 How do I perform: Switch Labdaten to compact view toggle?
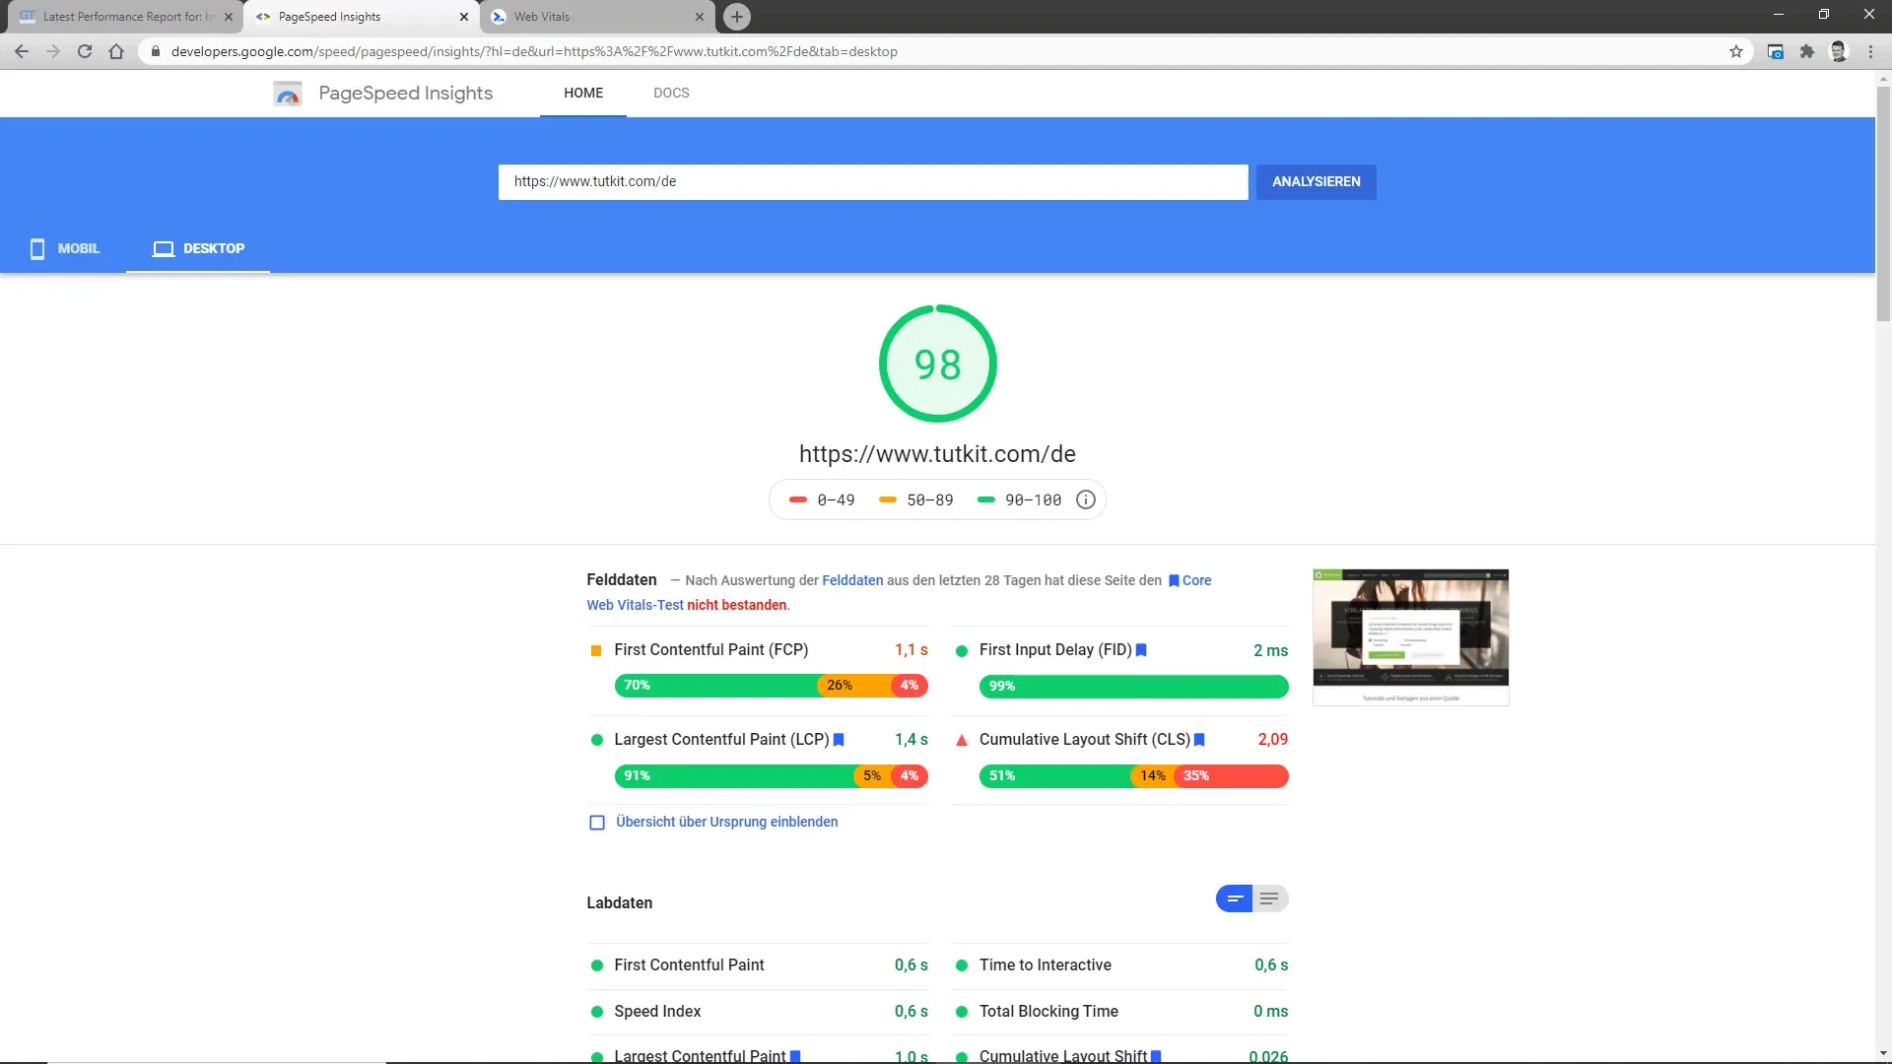[x=1234, y=898]
